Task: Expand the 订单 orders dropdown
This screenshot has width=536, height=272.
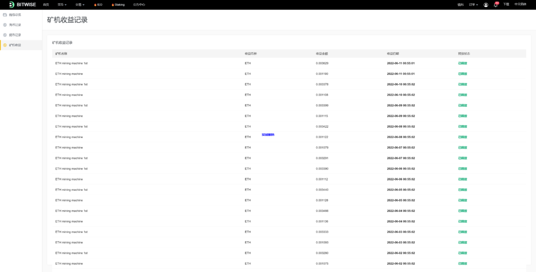Action: tap(473, 5)
